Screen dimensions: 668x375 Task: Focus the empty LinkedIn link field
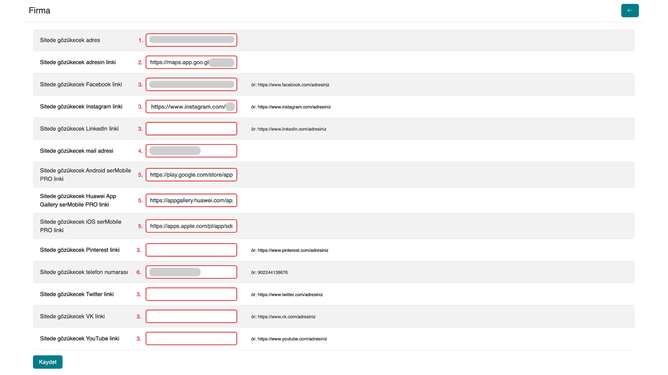(x=191, y=129)
